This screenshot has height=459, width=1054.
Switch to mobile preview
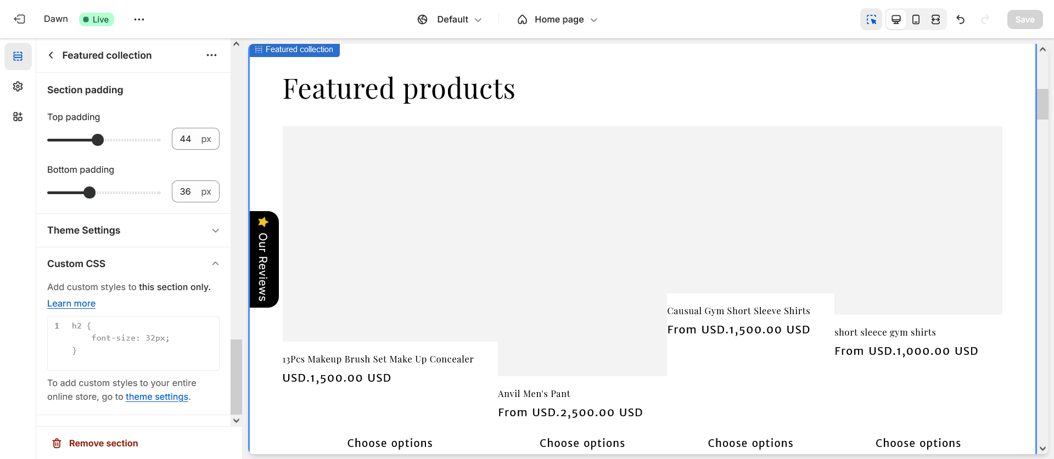pos(916,20)
